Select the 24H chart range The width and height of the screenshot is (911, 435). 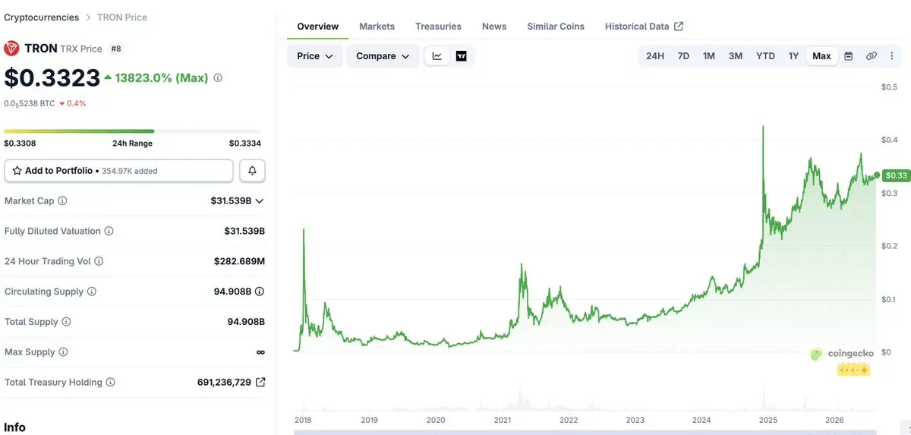pyautogui.click(x=655, y=56)
